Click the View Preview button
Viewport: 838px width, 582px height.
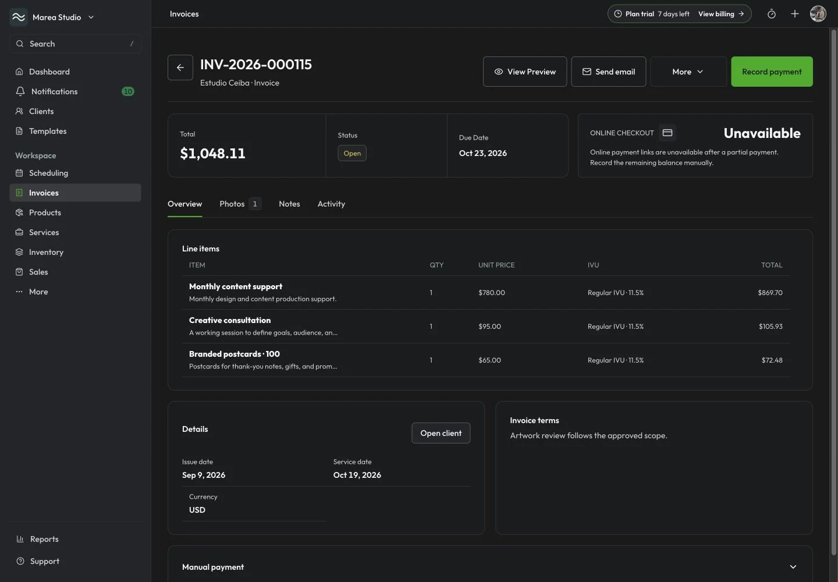(x=525, y=72)
